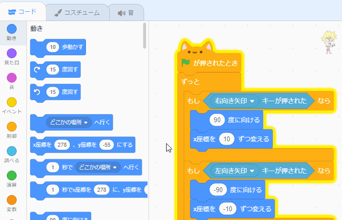The width and height of the screenshot is (342, 220).
Task: Open the 右向き矢印 key dropdown
Action: point(235,101)
